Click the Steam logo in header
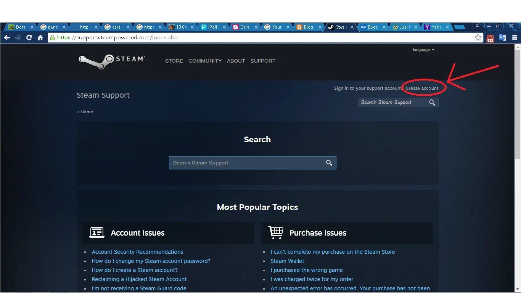This screenshot has width=521, height=293. (x=112, y=61)
